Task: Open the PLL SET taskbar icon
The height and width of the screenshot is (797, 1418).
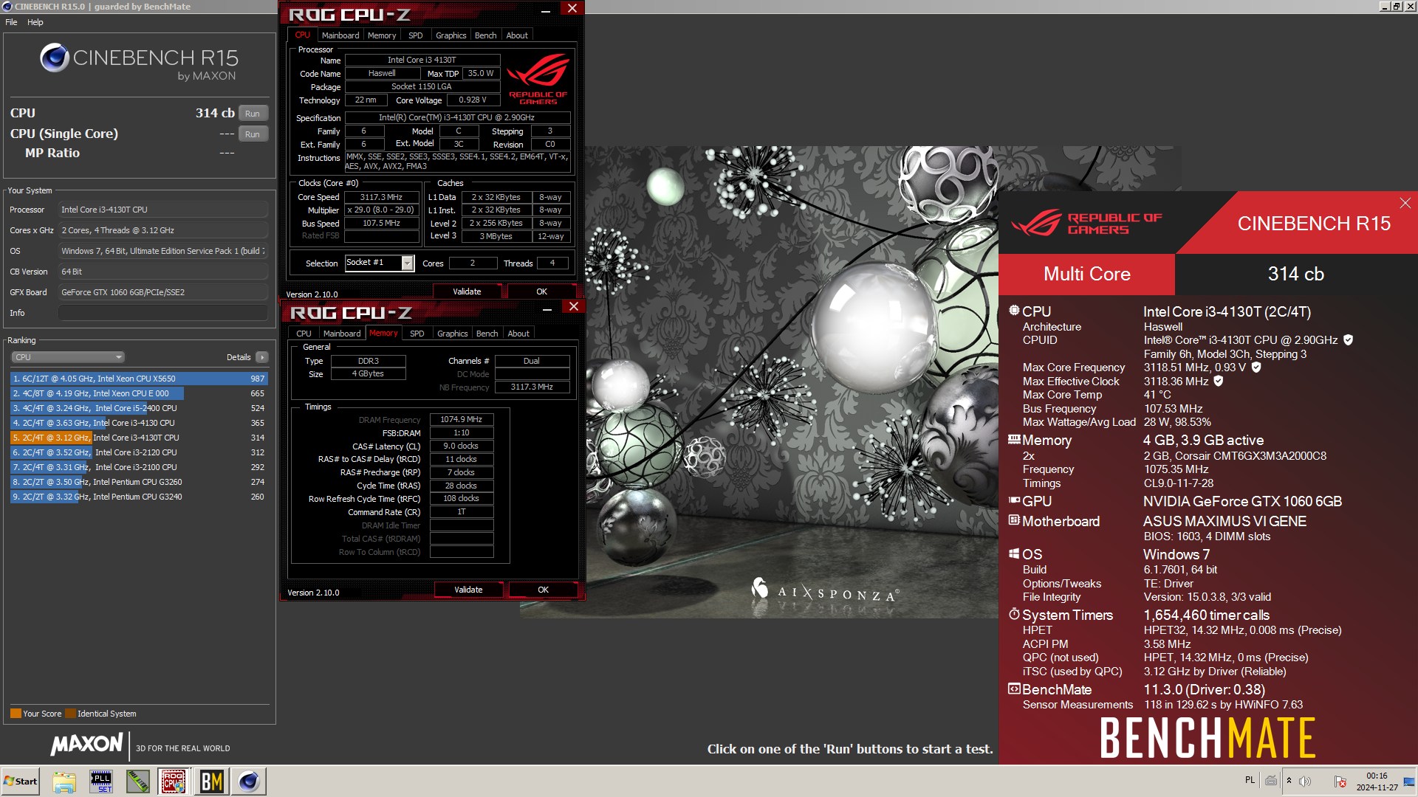Action: pos(101,782)
